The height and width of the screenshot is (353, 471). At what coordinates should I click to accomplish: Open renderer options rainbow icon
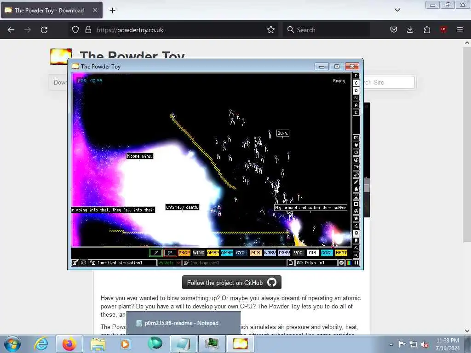tap(349, 262)
